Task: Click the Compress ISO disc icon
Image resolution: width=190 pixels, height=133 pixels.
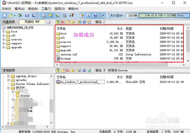Action: [58, 16]
